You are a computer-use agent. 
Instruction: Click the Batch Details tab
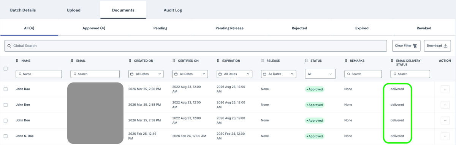[23, 10]
